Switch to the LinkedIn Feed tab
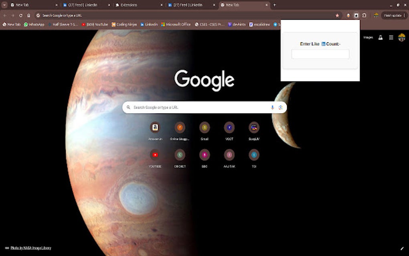 (80, 5)
